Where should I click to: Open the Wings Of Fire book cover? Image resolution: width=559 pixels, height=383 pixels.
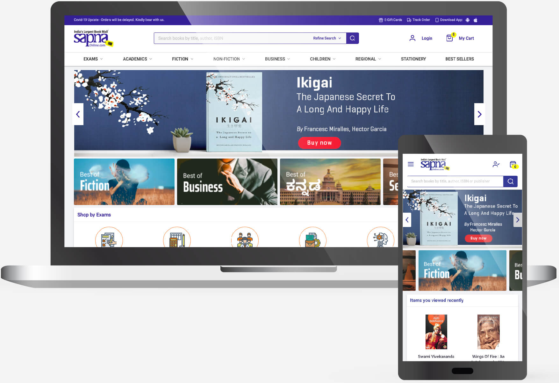[x=488, y=332]
